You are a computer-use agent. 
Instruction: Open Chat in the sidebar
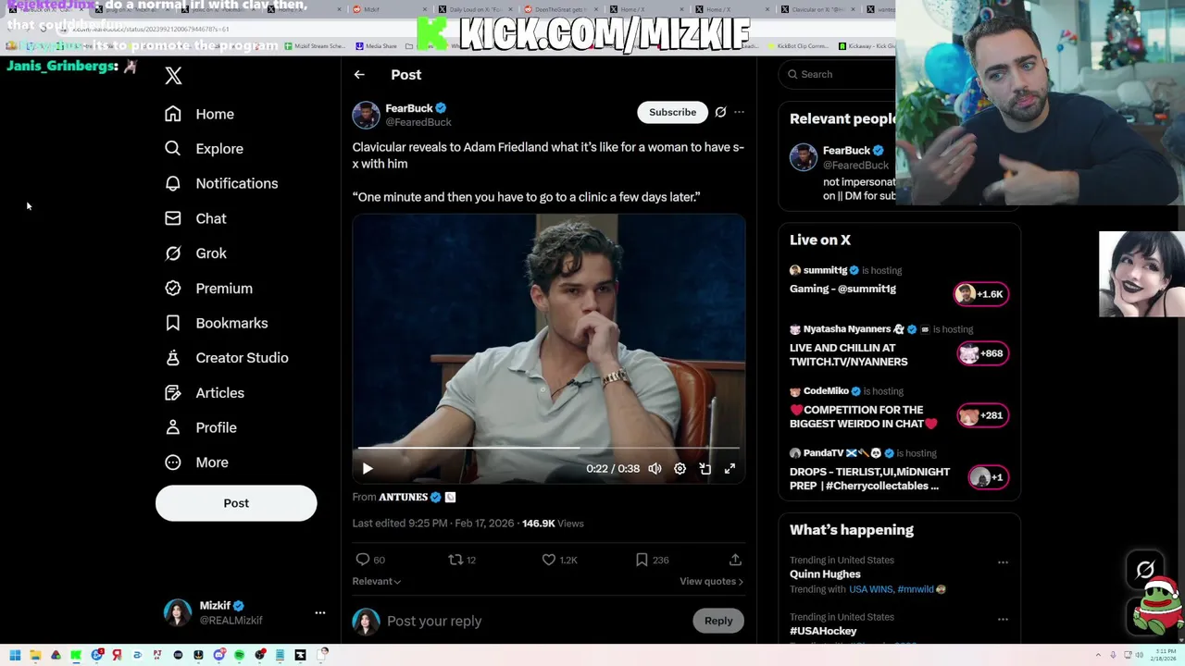coord(195,218)
